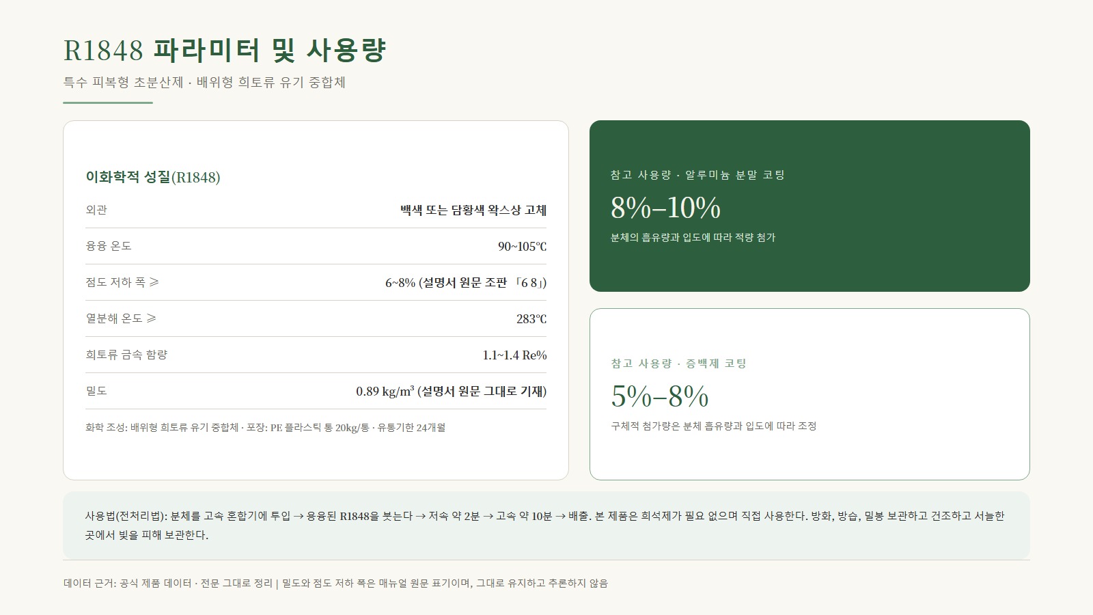
Task: Select the '열분해 온도 ≥' label
Action: [x=121, y=318]
